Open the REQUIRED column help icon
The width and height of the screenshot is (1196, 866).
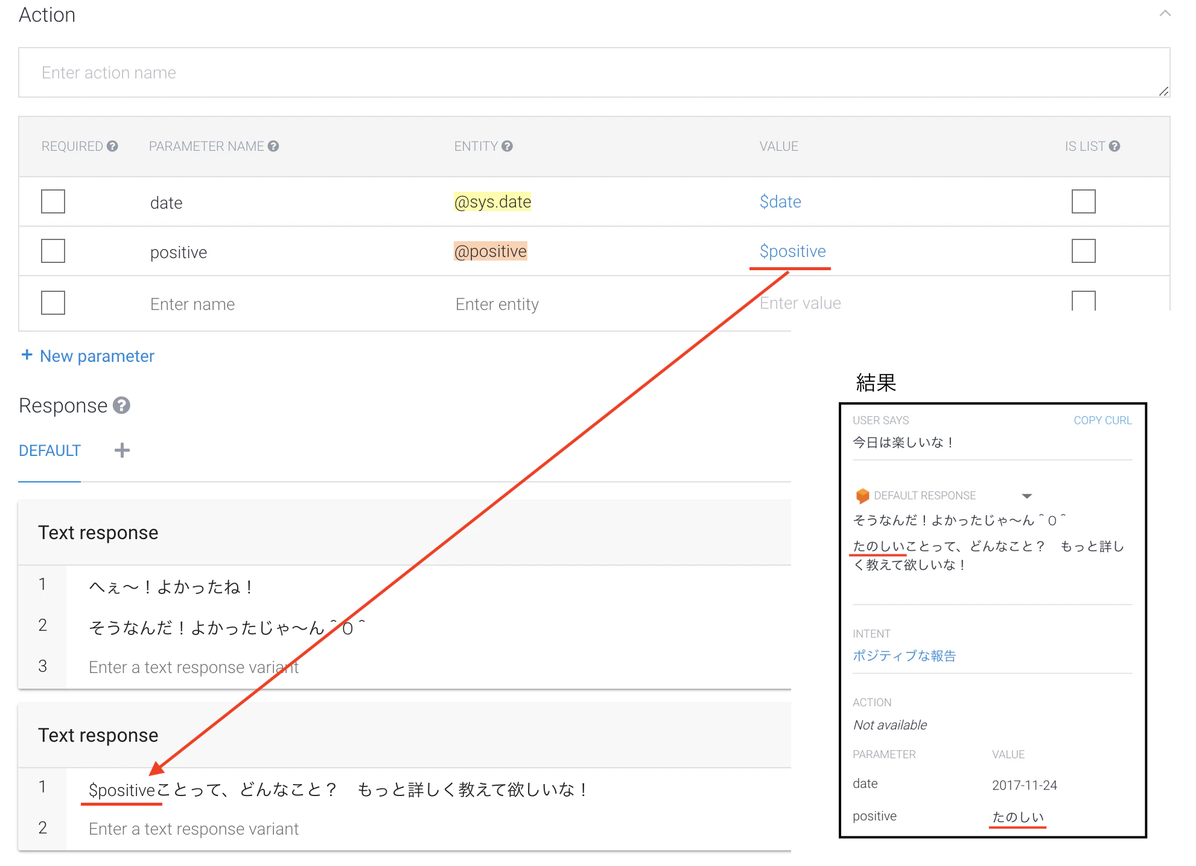coord(112,146)
